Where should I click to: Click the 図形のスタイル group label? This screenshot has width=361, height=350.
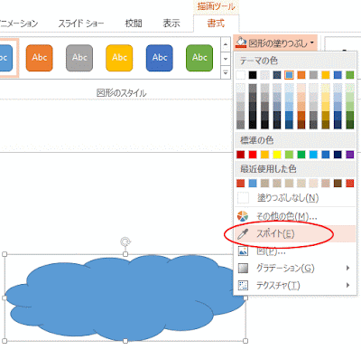pos(122,93)
